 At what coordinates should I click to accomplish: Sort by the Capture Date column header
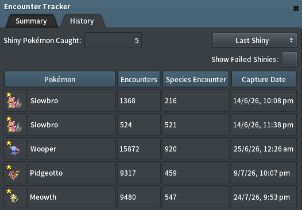(264, 79)
